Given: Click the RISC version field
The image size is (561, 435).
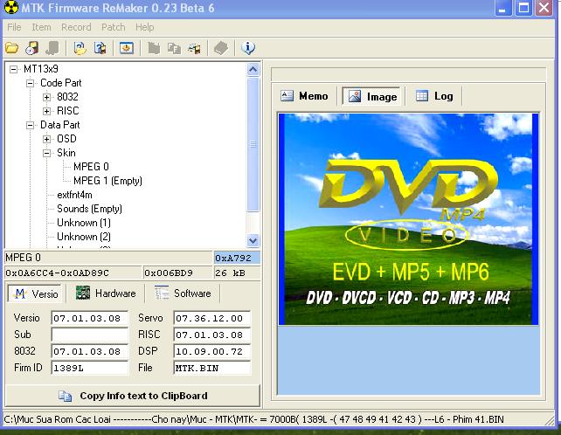Looking at the screenshot, I should point(211,335).
